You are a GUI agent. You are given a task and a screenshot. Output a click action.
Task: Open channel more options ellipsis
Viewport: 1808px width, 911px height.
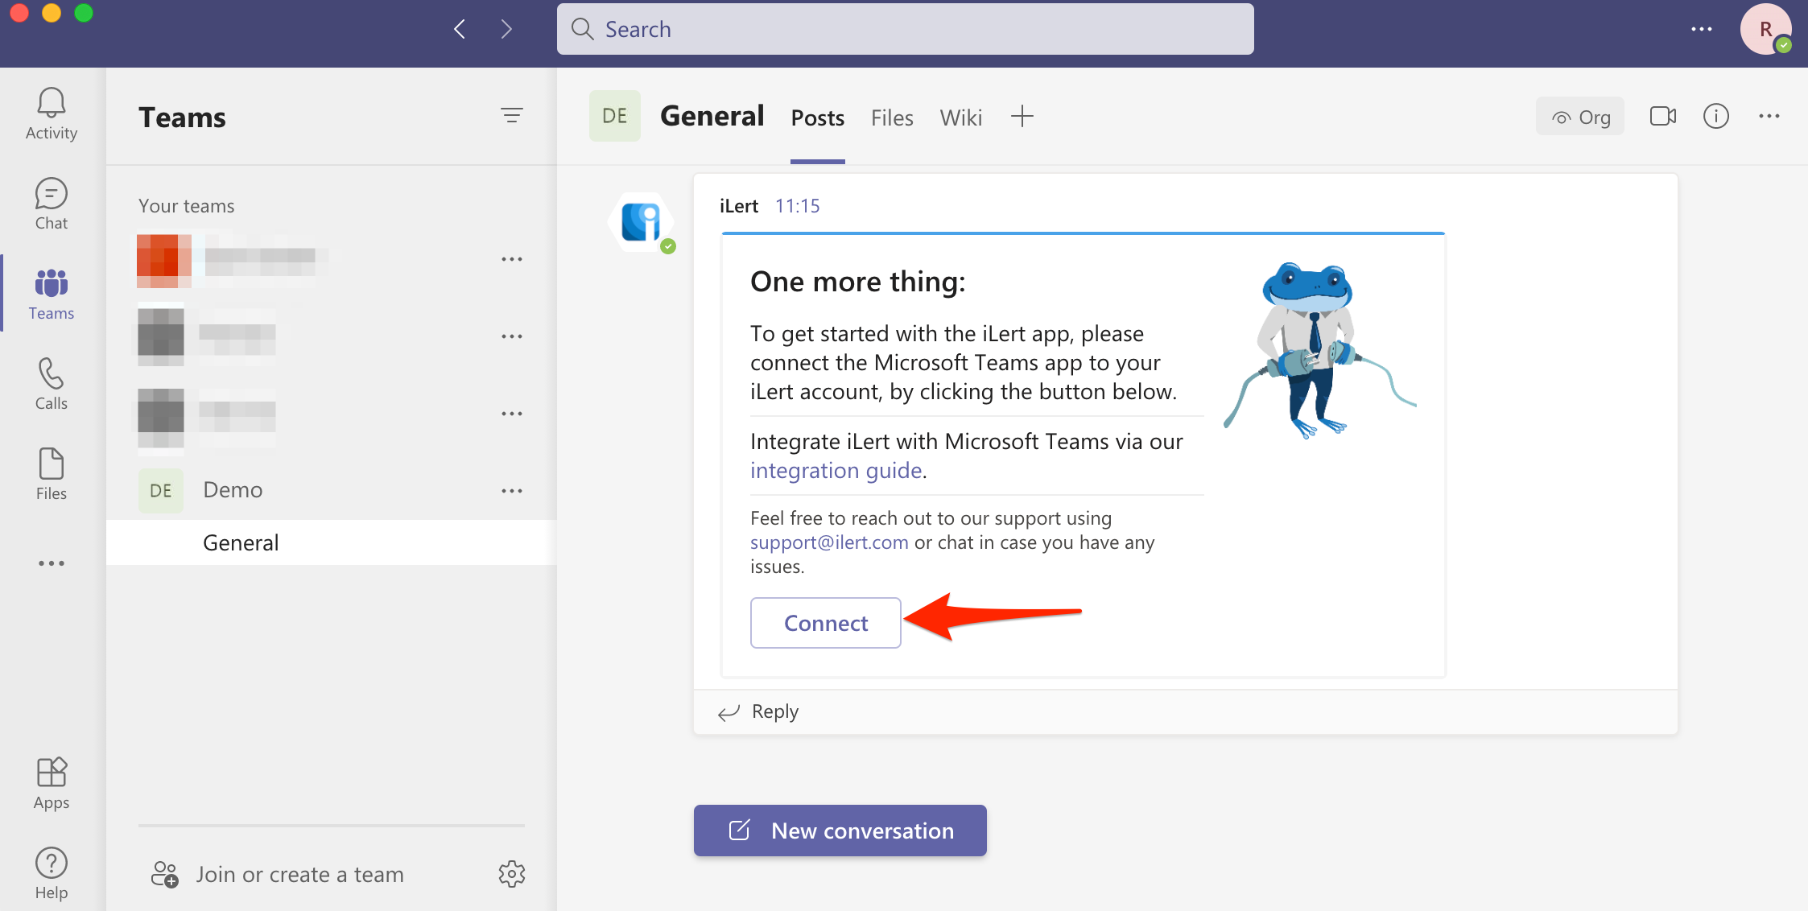point(1769,117)
